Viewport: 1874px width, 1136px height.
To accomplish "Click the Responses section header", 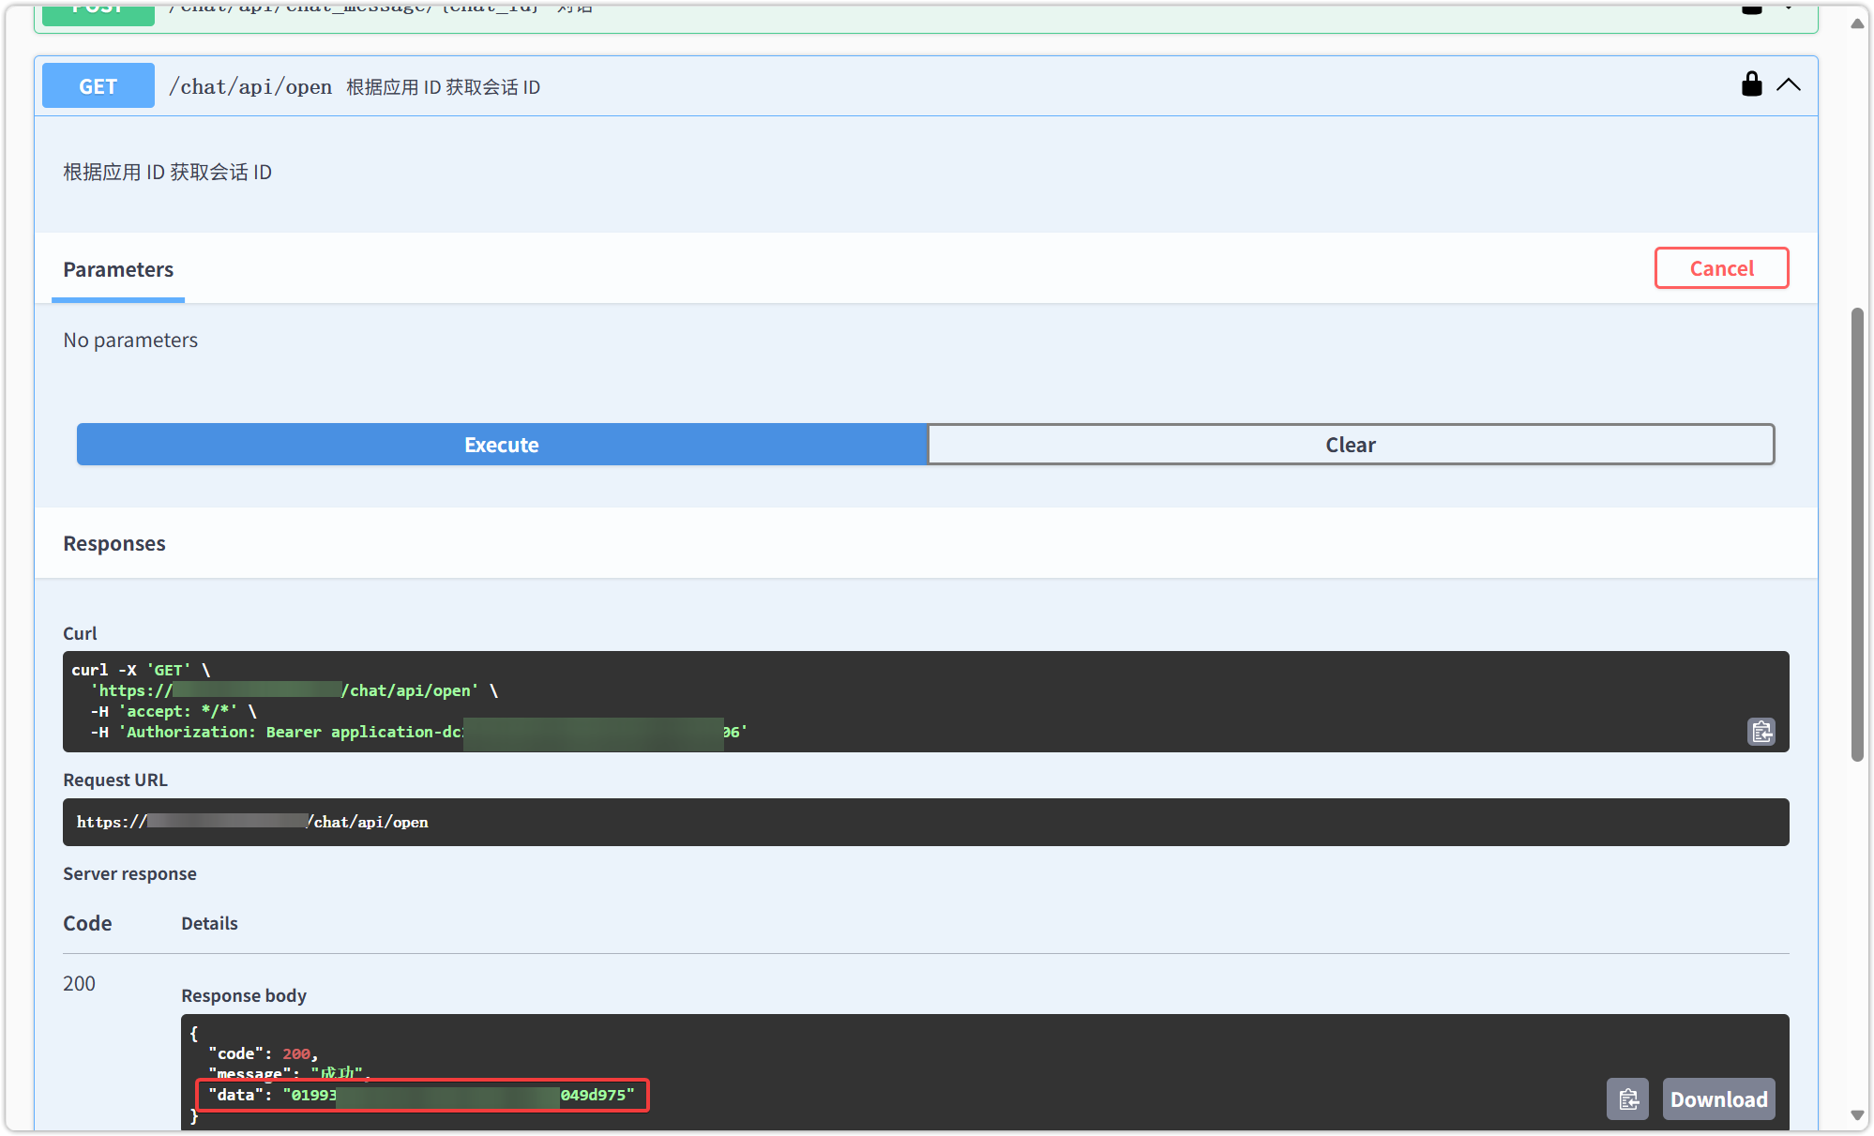I will [x=114, y=543].
